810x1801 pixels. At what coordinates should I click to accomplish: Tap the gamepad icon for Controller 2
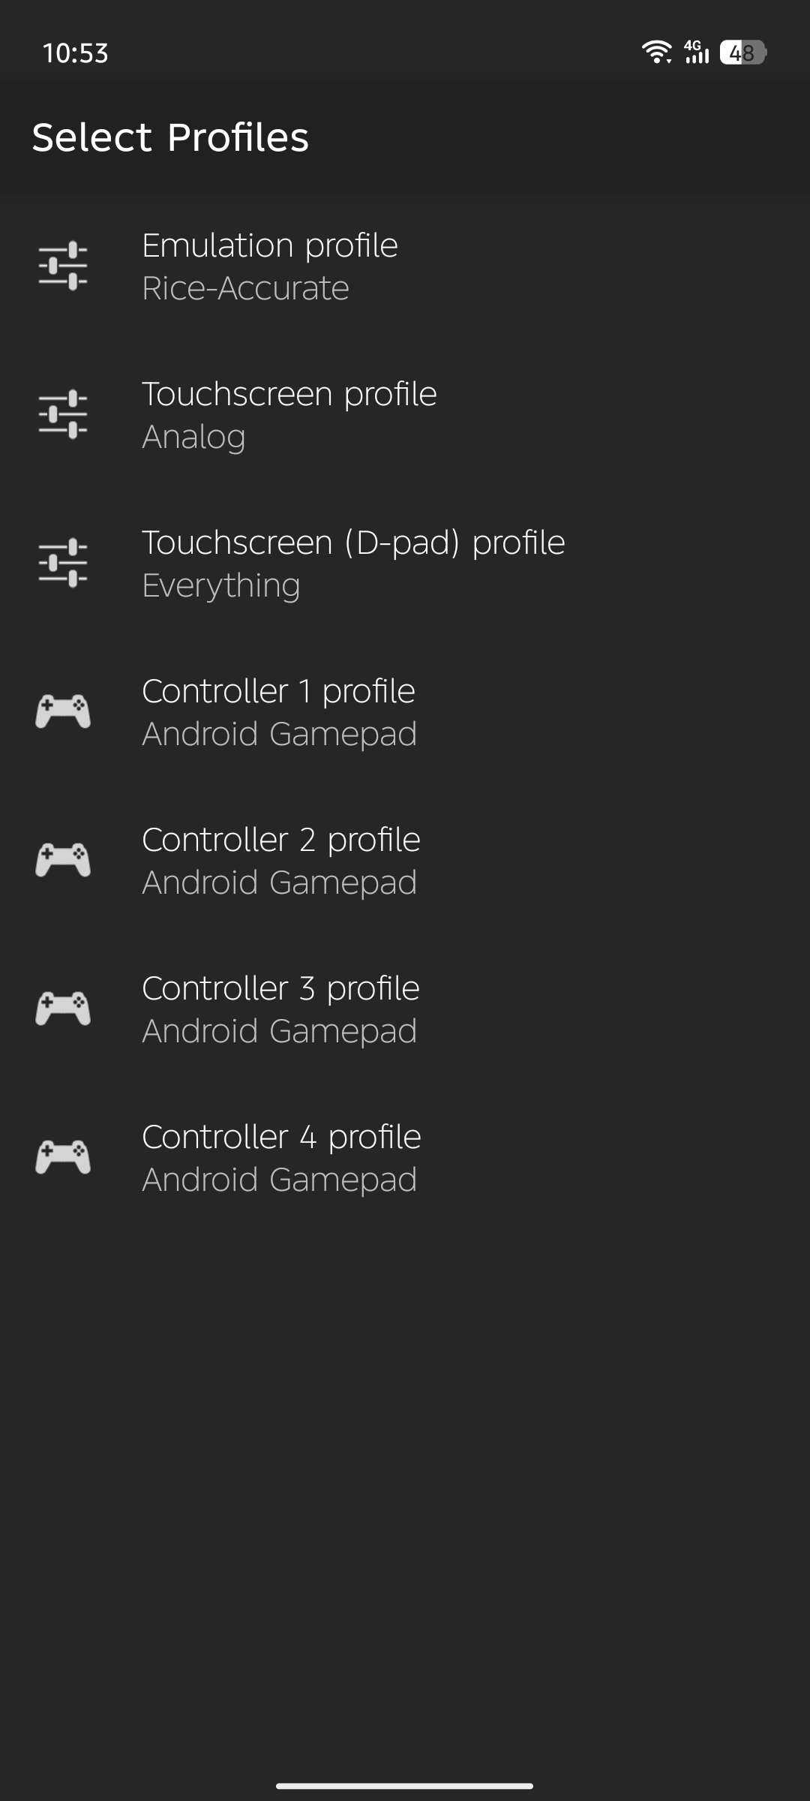[63, 860]
